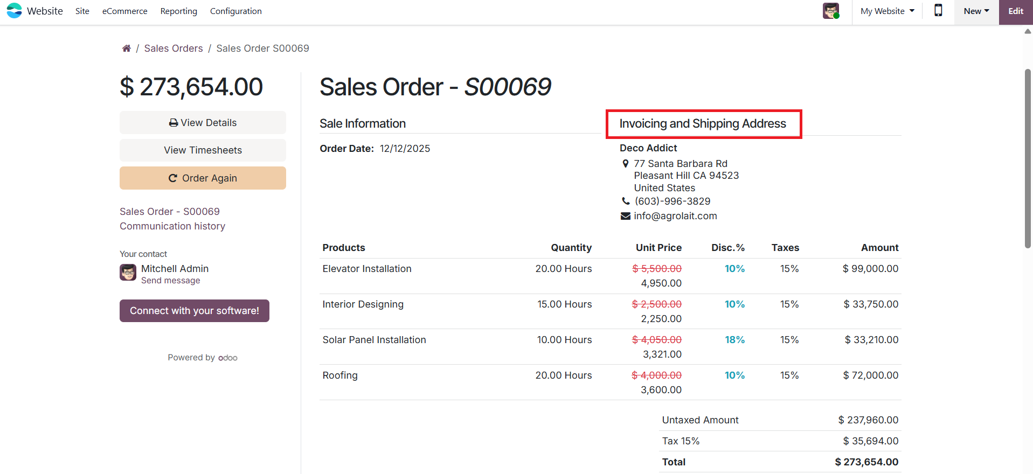Click the Odoo Website logo icon

click(x=14, y=11)
